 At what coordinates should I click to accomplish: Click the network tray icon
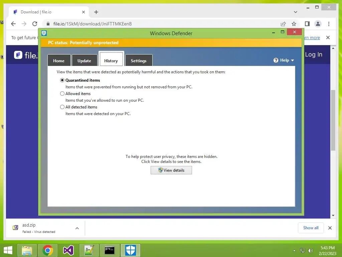click(x=303, y=251)
